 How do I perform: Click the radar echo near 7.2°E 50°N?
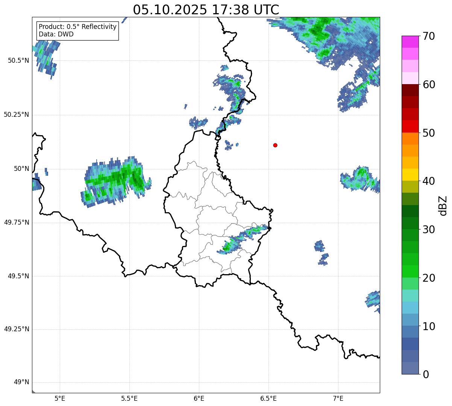tap(360, 179)
